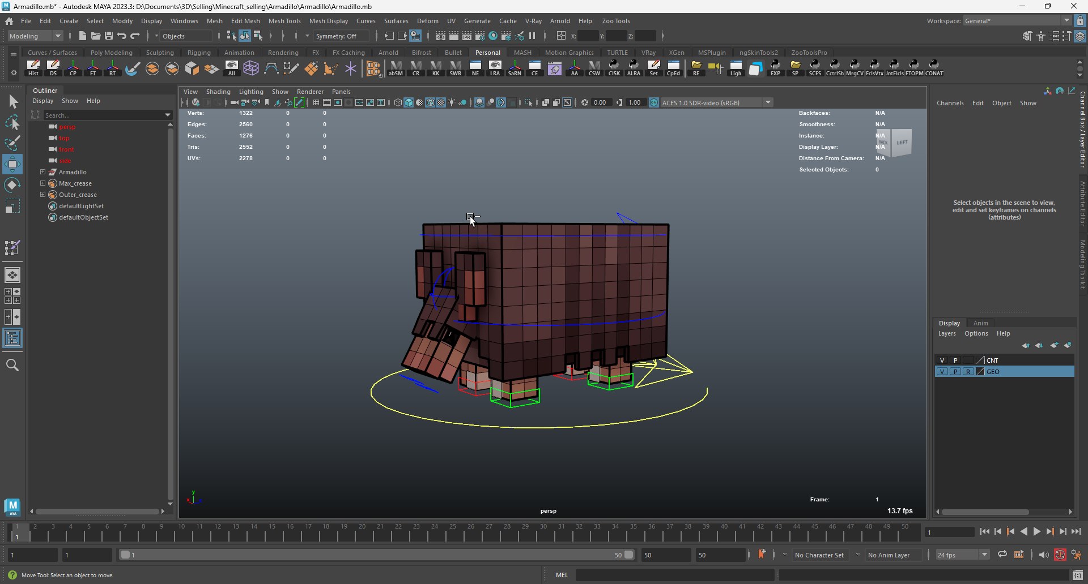
Task: Pick the Rotate tool in the toolbox
Action: click(12, 185)
